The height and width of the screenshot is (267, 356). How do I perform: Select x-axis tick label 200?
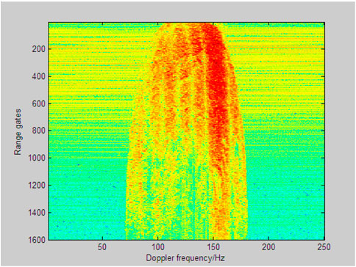point(268,247)
